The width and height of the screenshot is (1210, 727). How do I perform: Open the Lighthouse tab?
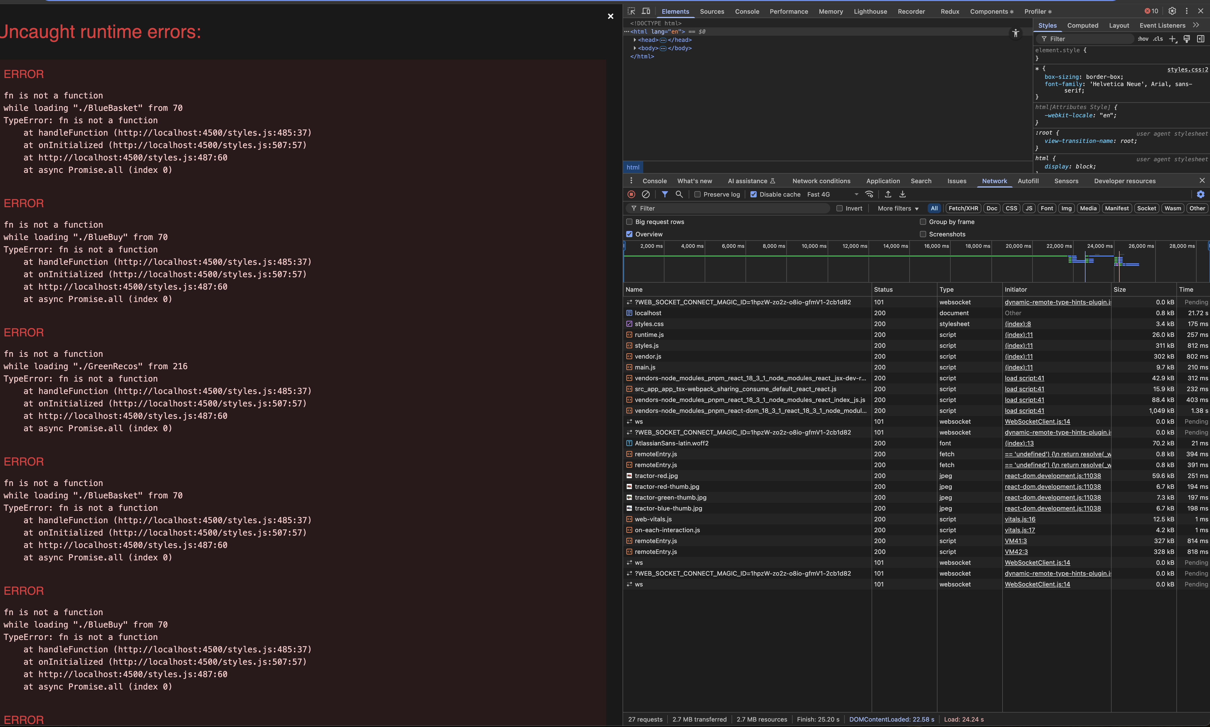coord(870,11)
